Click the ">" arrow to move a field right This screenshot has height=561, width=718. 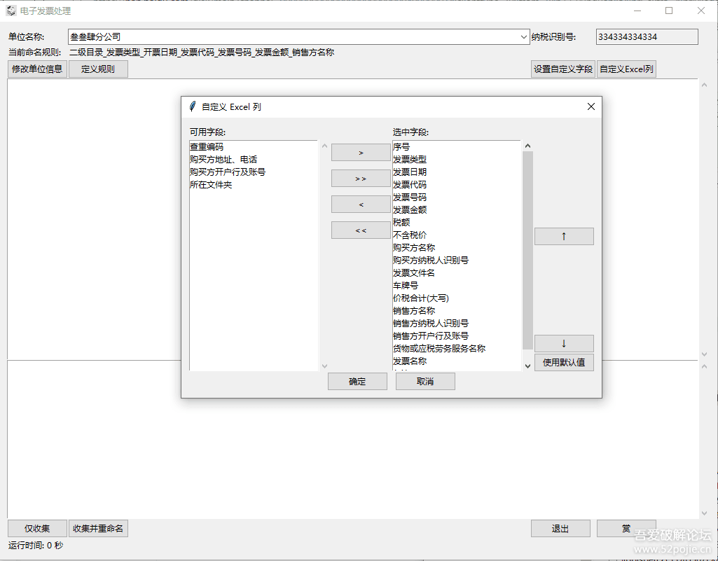(x=360, y=152)
